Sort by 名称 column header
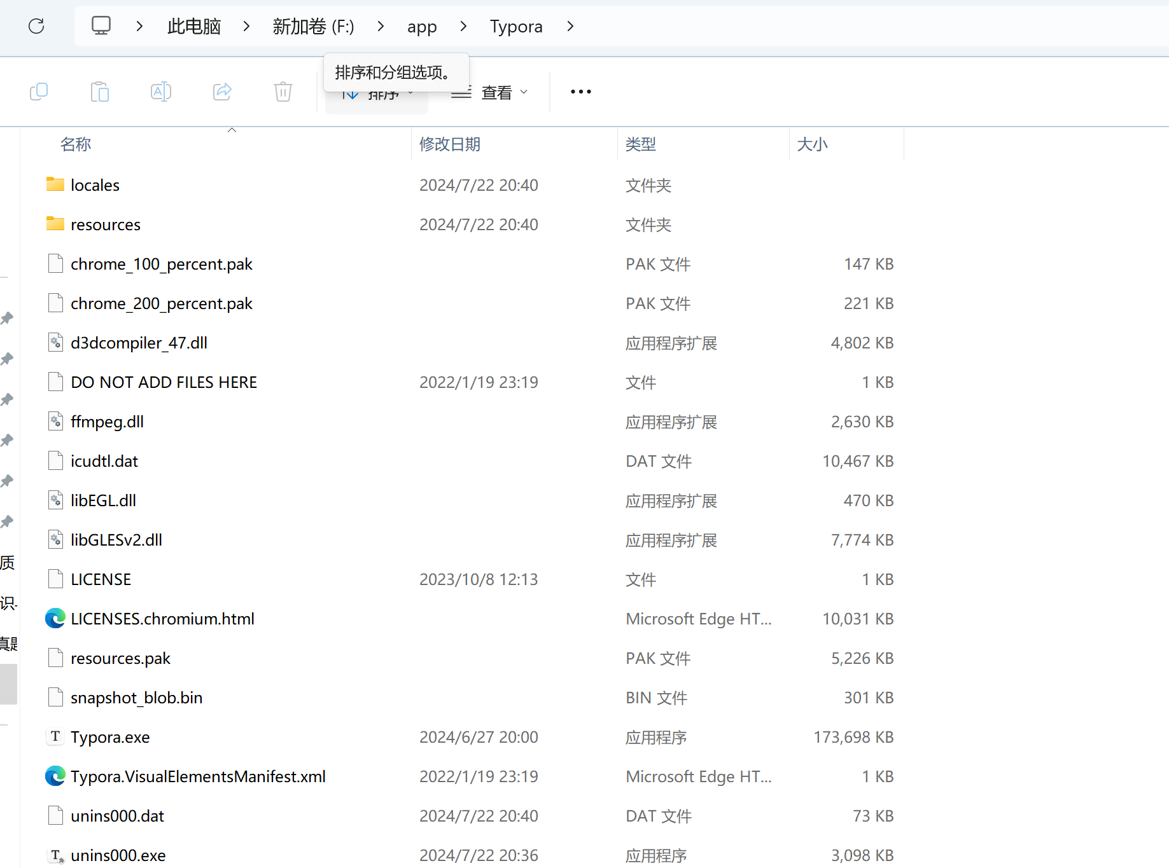 pos(76,144)
